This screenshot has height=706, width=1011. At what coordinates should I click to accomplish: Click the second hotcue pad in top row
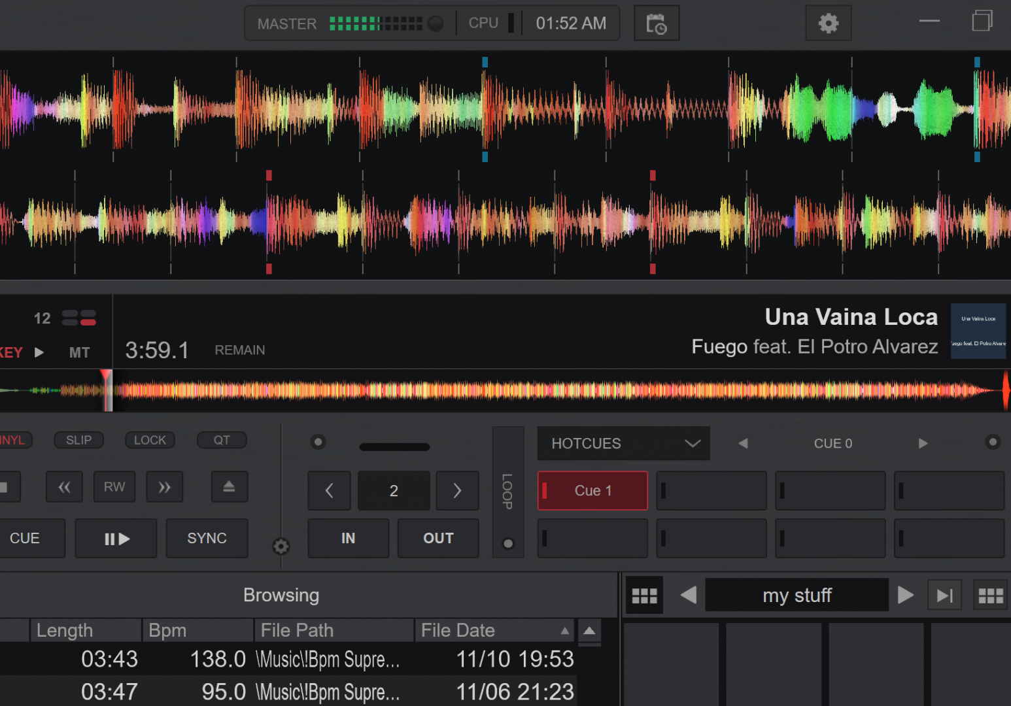point(711,491)
